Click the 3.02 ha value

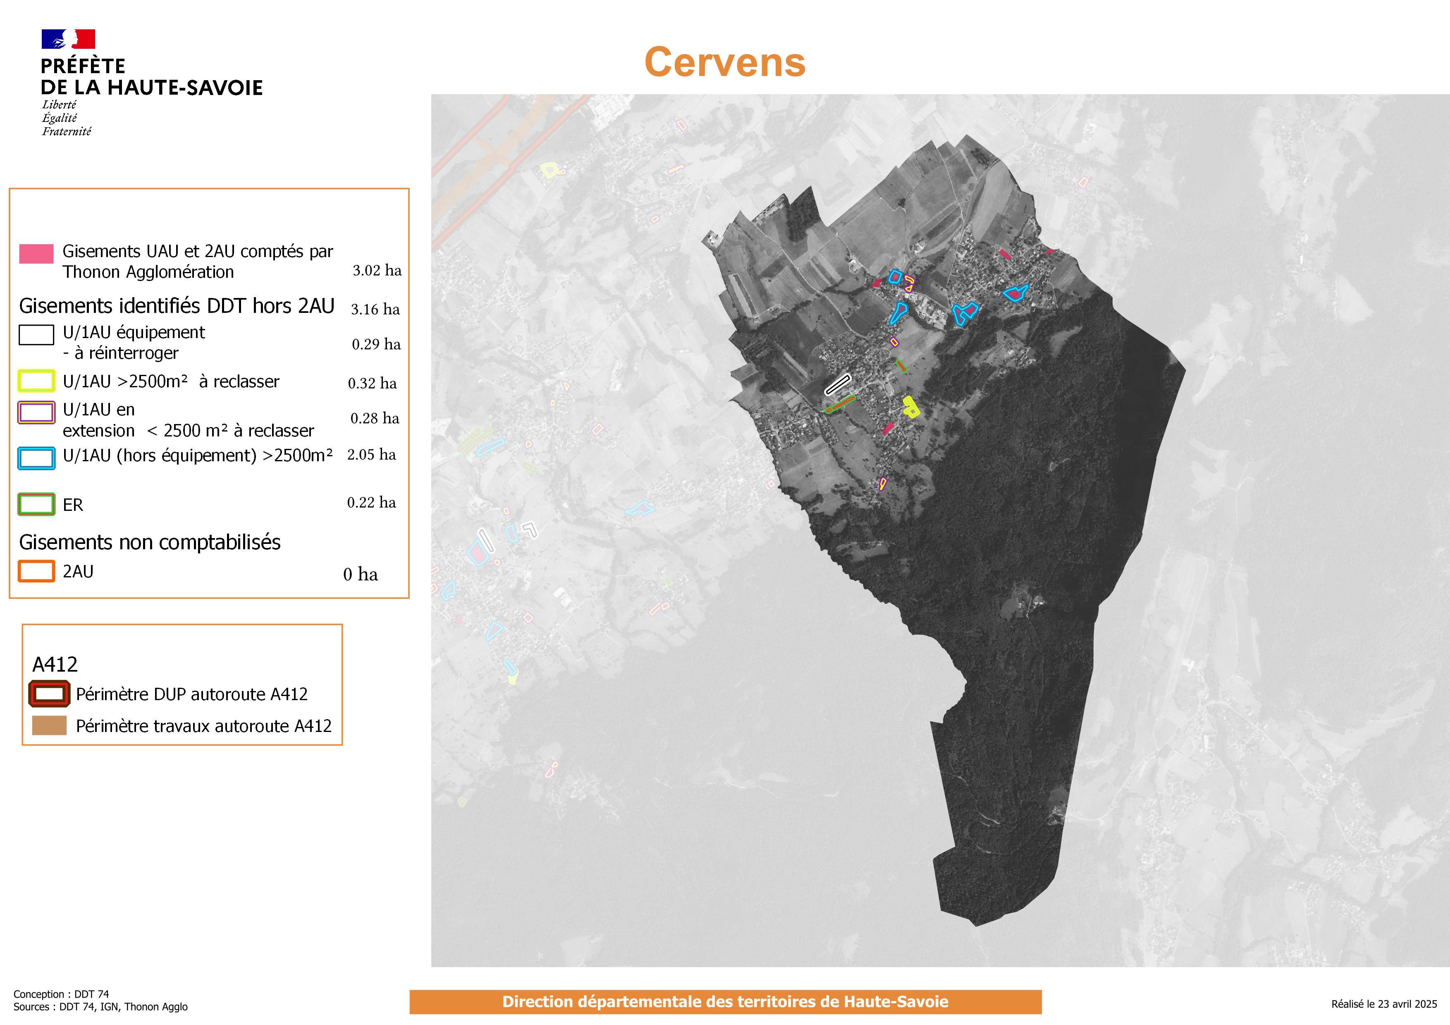tap(377, 270)
